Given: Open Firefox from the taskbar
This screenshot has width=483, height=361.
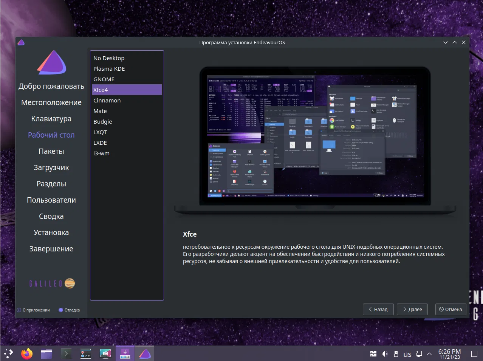Looking at the screenshot, I should [27, 354].
